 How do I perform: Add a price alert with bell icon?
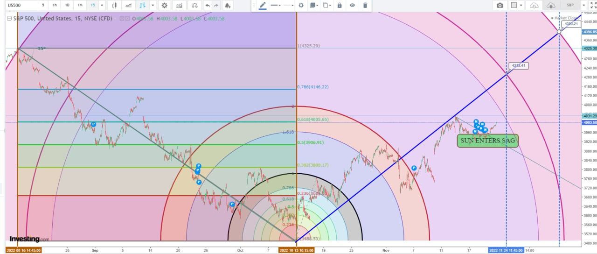tap(227, 5)
